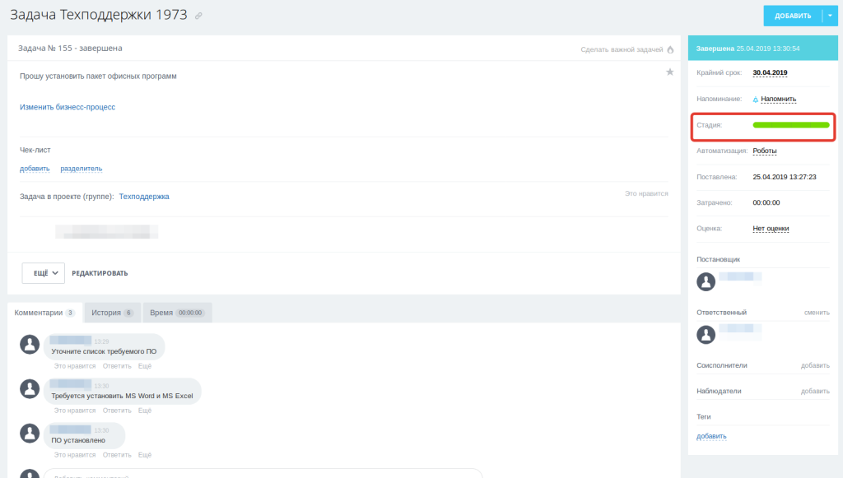843x478 pixels.
Task: Click the link icon next to the task title
Action: pos(198,16)
